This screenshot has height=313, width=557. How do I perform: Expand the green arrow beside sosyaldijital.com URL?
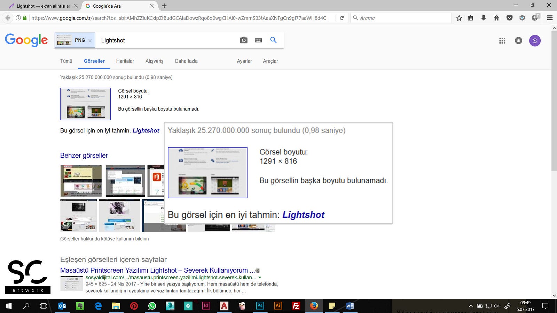coord(260,278)
